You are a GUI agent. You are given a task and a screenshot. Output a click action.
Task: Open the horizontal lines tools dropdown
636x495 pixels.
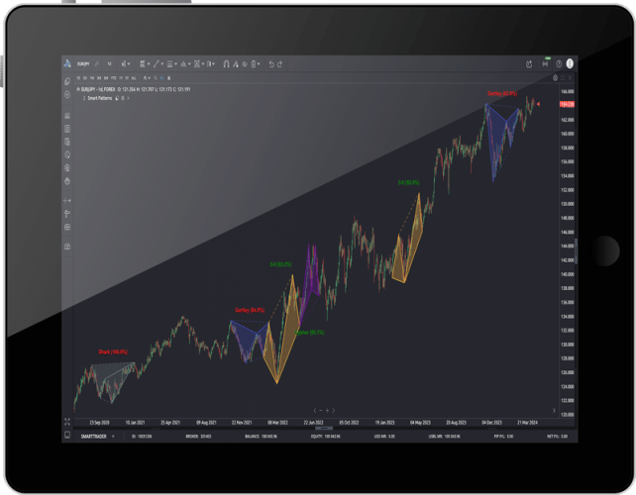click(172, 64)
